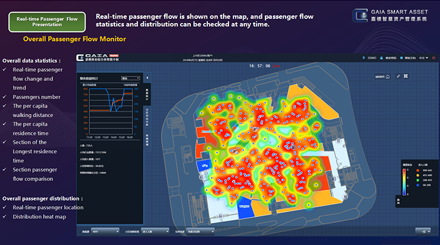Open the WiFi data source dropdown
440x245 pixels.
(x=107, y=231)
